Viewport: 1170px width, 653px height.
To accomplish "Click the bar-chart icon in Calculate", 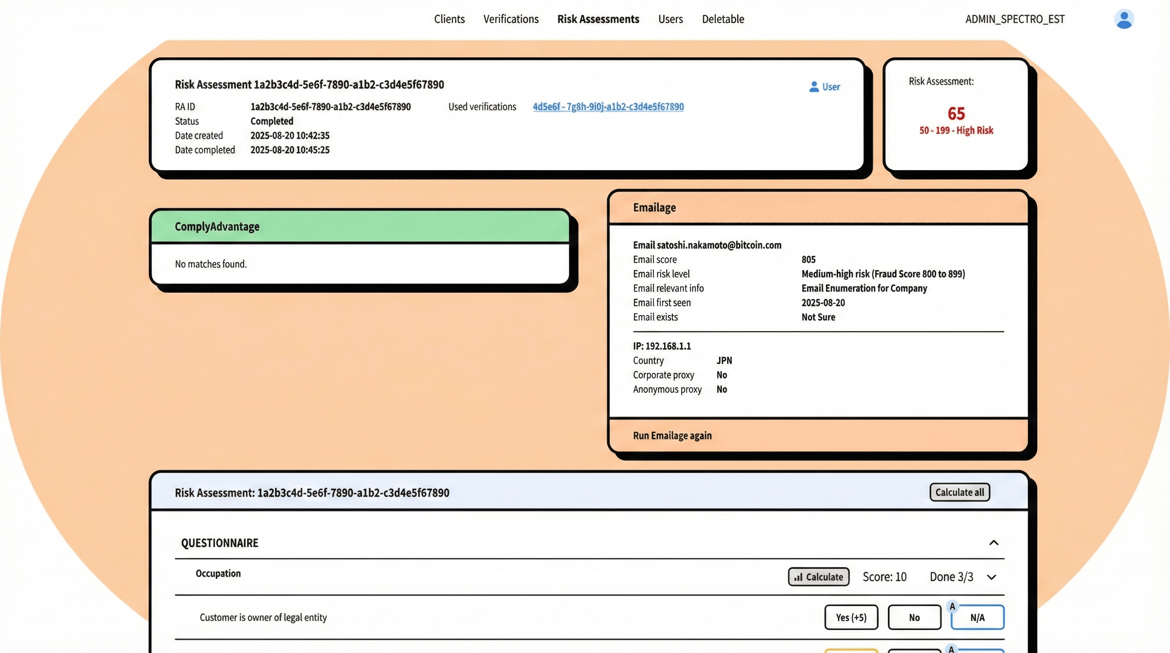I will 798,577.
